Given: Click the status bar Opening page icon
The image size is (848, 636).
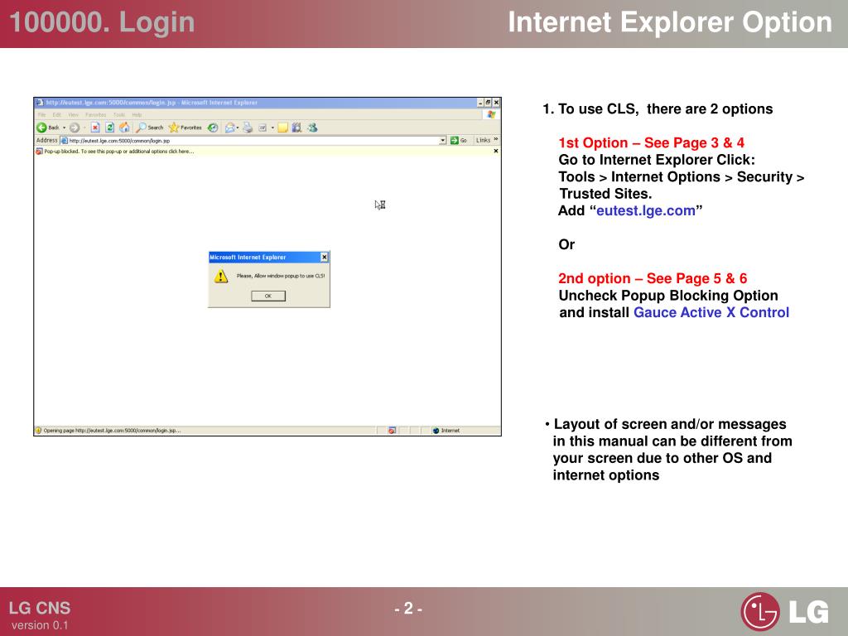Looking at the screenshot, I should click(38, 431).
